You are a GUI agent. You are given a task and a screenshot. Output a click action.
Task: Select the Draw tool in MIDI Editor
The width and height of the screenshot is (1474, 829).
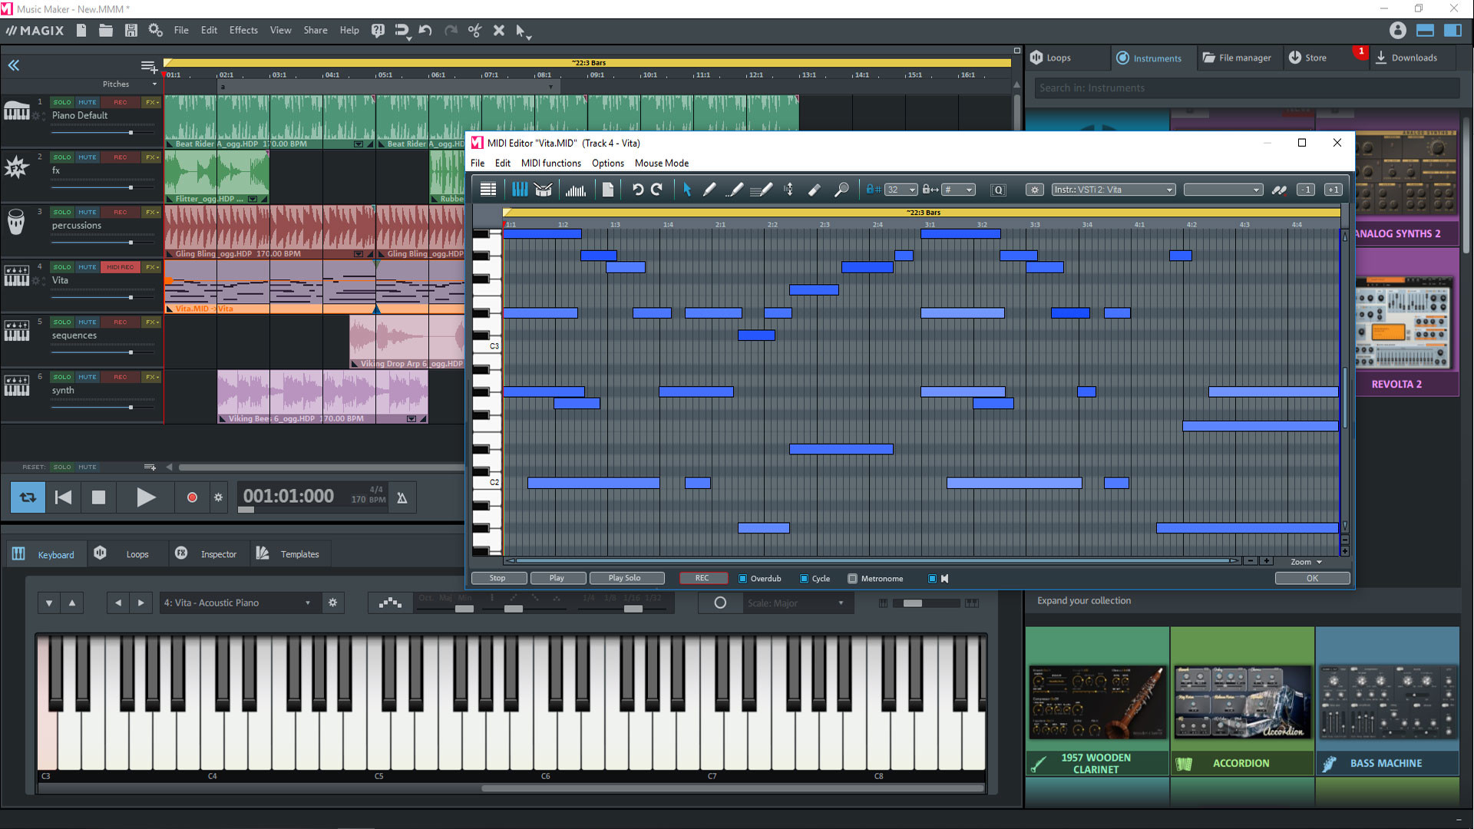711,190
